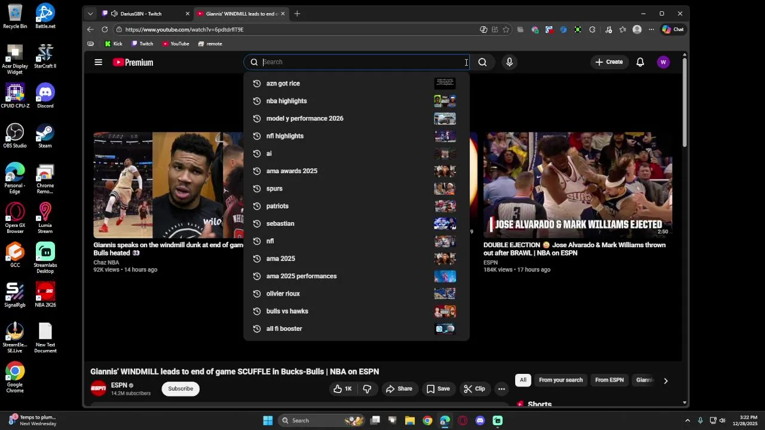Open a new browser tab
This screenshot has height=430, width=765.
(297, 14)
